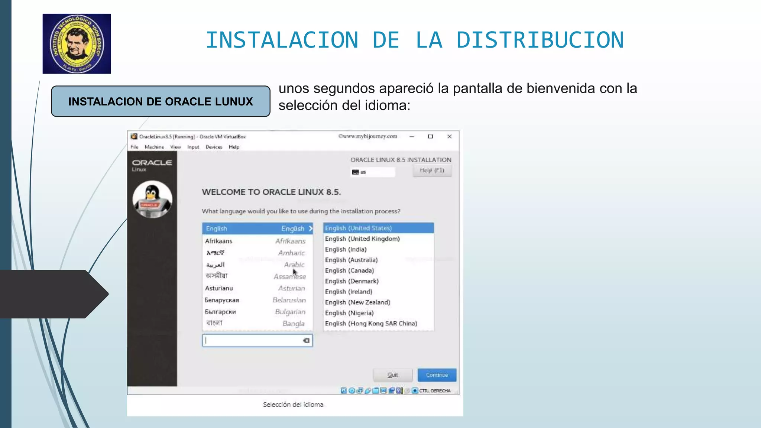761x428 pixels.
Task: Expand English via its chevron arrow
Action: [310, 228]
